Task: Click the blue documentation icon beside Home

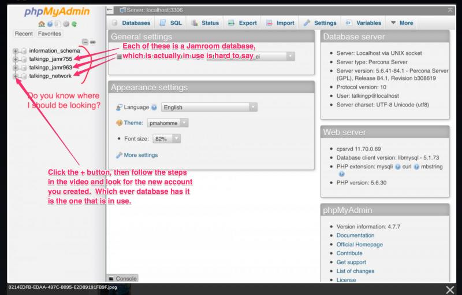Action: (x=50, y=24)
